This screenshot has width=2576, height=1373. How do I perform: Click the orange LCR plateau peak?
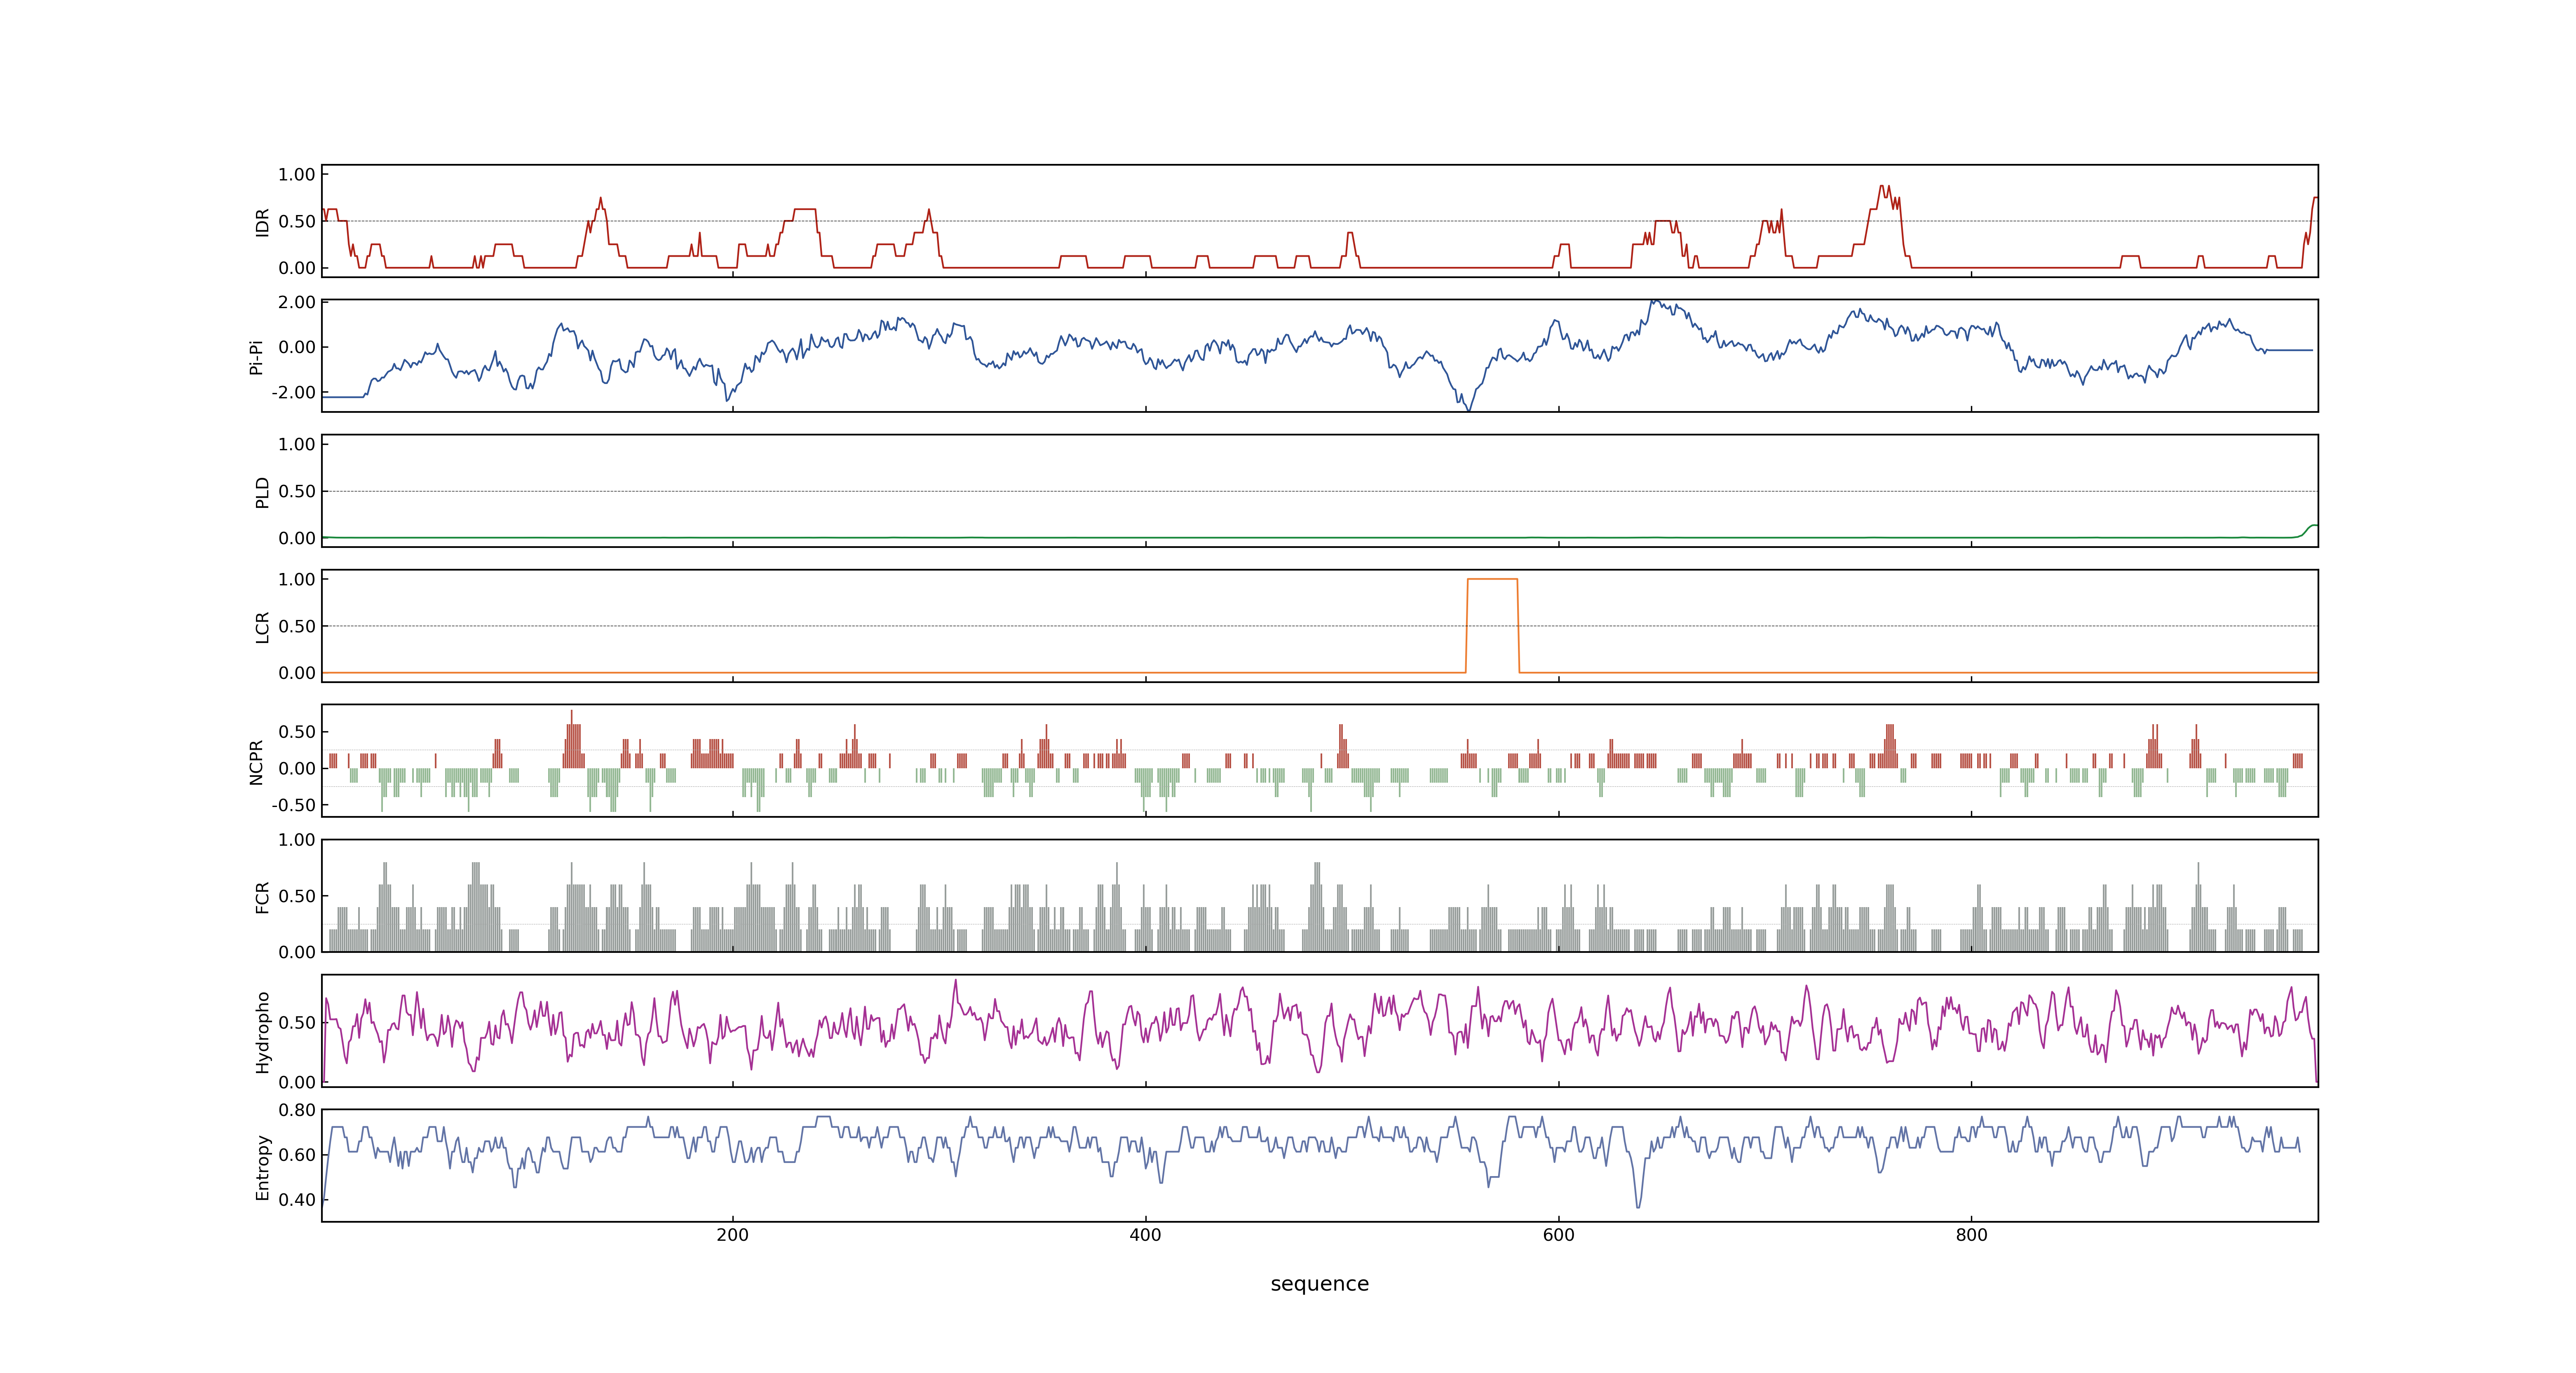point(1492,580)
